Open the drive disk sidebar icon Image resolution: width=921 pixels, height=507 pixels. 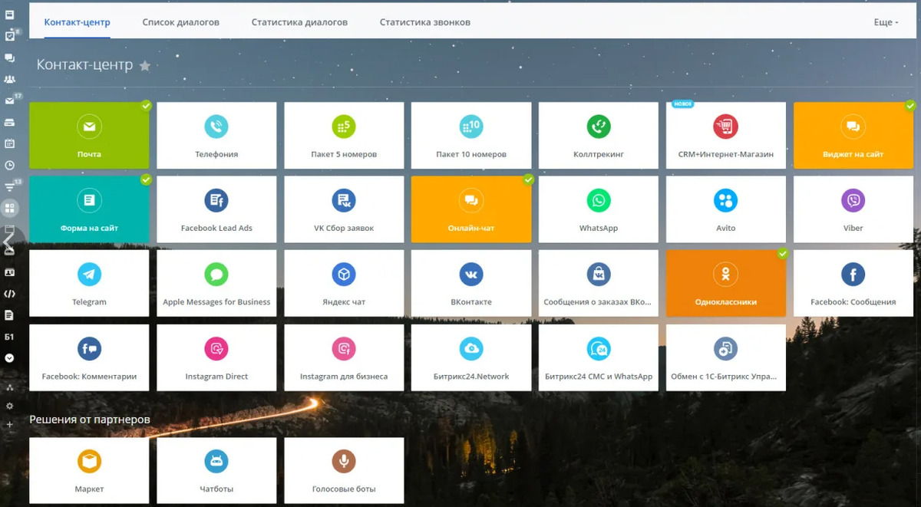tap(10, 122)
